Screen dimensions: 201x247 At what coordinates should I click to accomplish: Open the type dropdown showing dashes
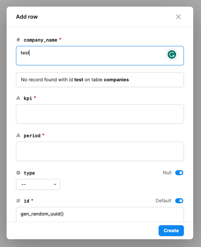click(38, 184)
